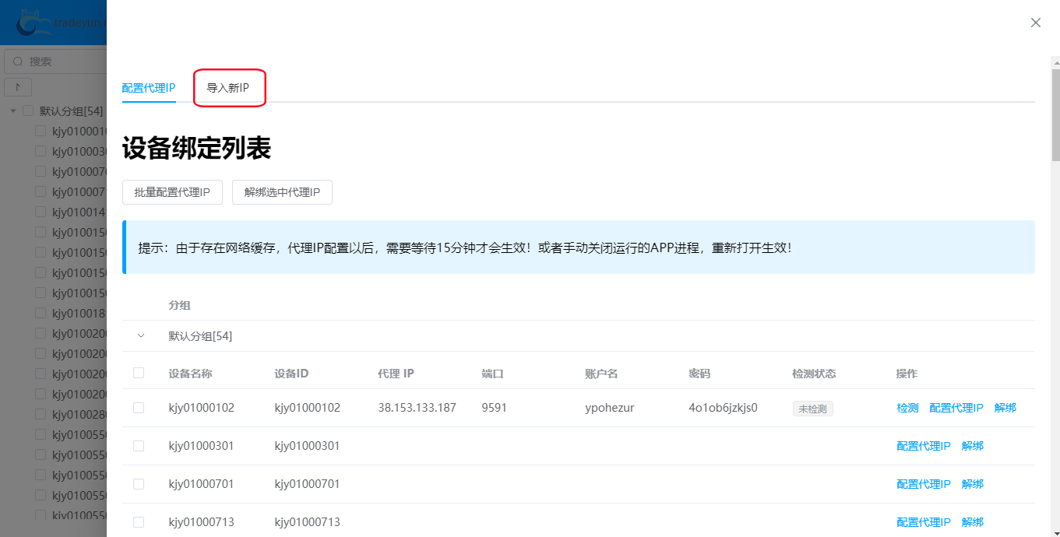Tick the kjy010018 checkbox in background sidebar
1060x537 pixels.
pyautogui.click(x=40, y=314)
